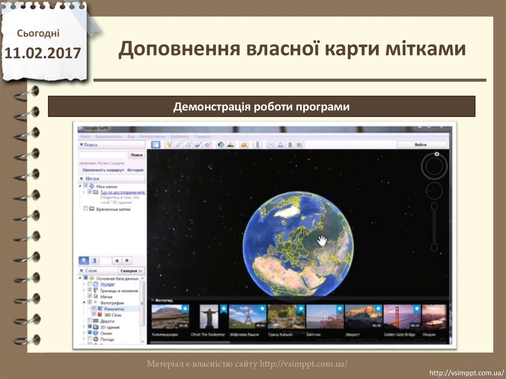Collapse the Слои panel
Image resolution: width=506 pixels, height=379 pixels.
click(82, 271)
